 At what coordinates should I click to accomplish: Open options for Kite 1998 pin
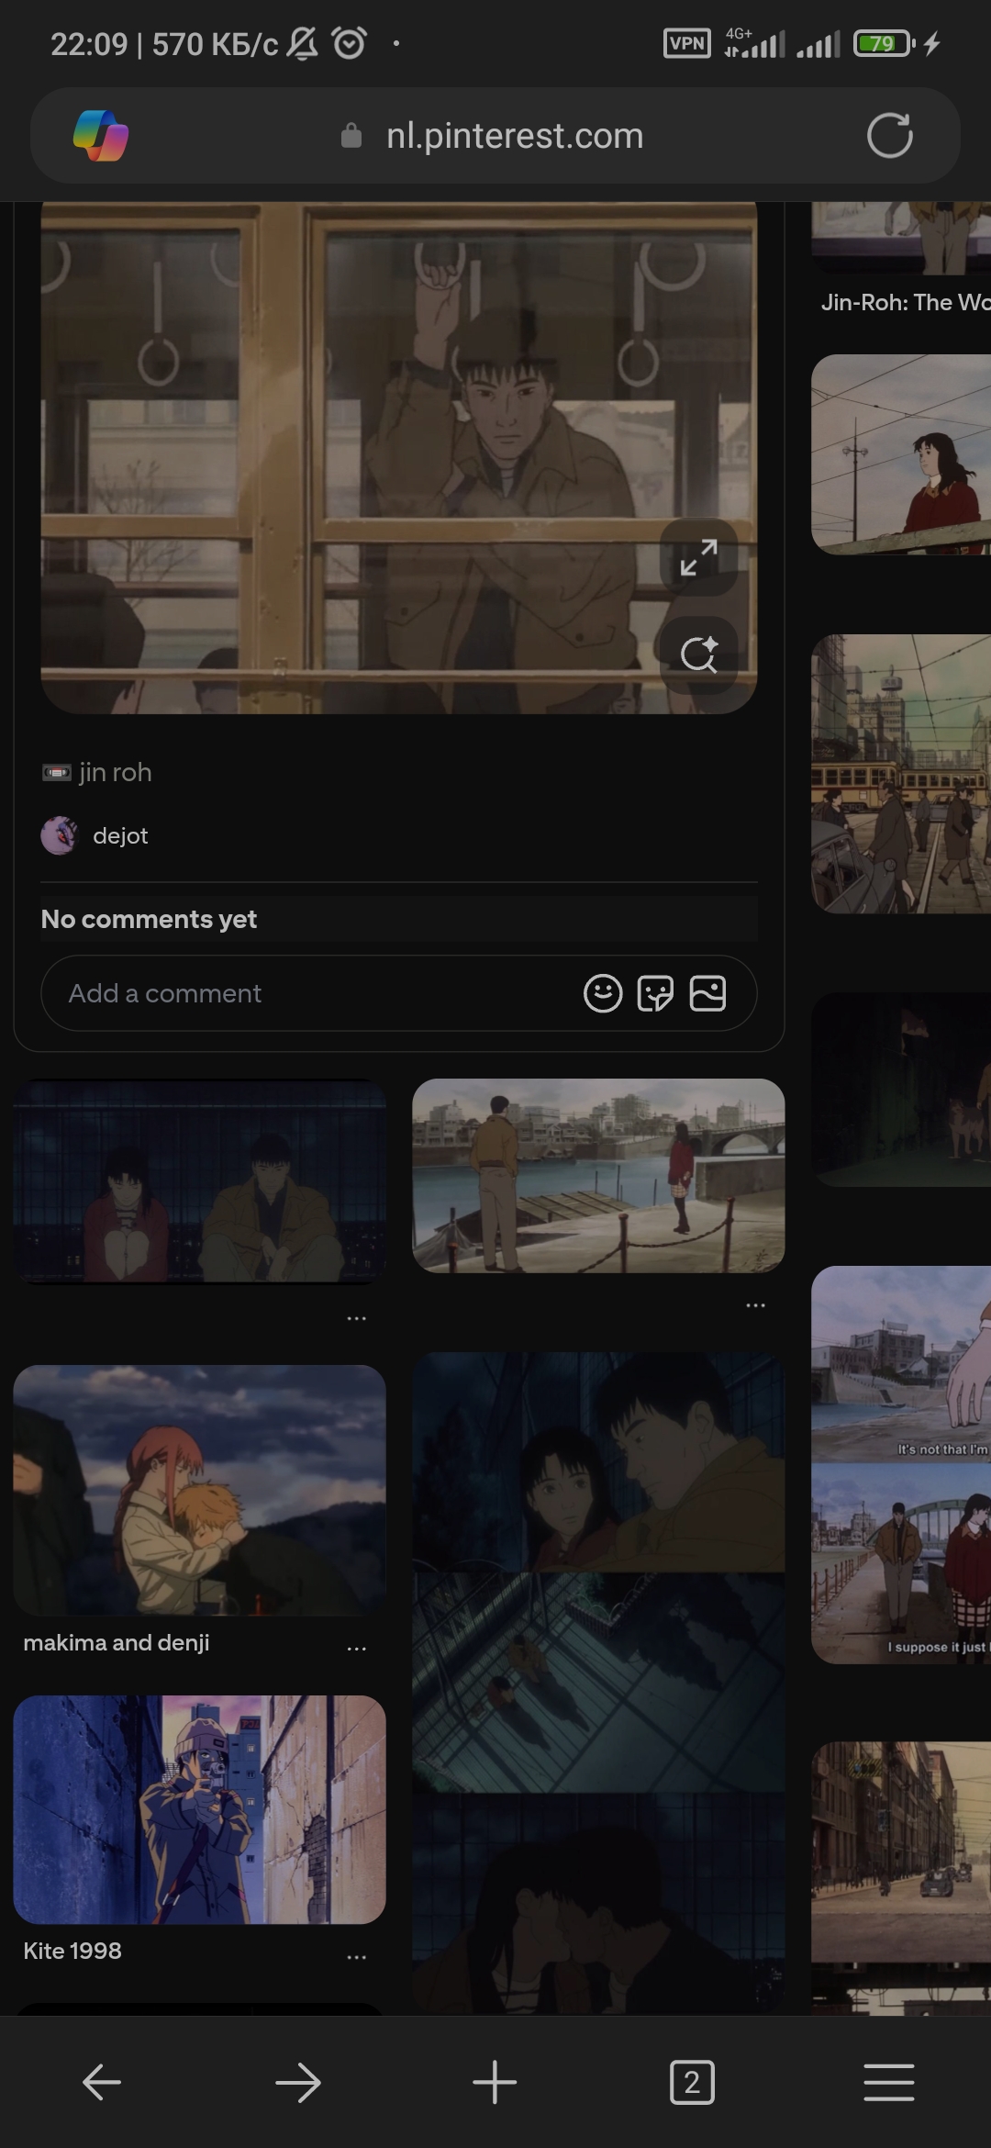[x=357, y=1957]
